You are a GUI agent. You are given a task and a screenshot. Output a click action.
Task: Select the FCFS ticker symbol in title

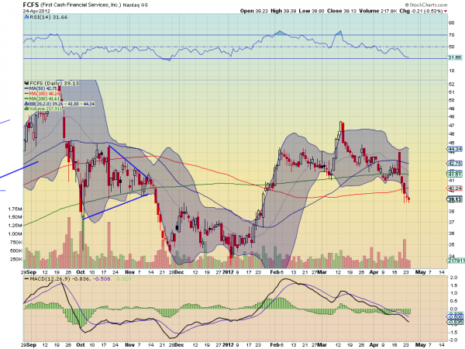tap(30, 5)
